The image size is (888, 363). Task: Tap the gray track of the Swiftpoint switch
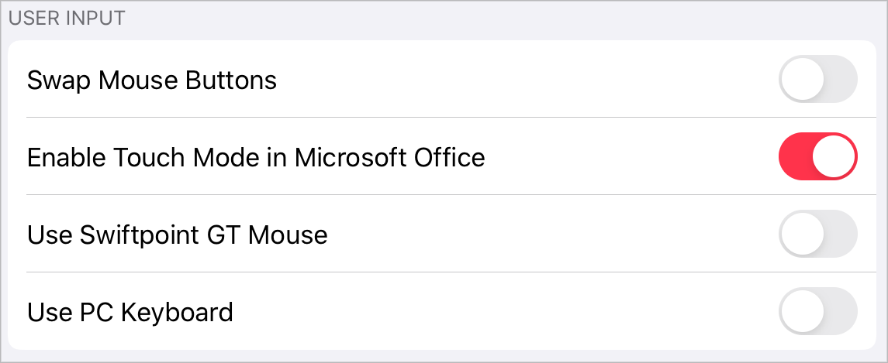coord(841,234)
